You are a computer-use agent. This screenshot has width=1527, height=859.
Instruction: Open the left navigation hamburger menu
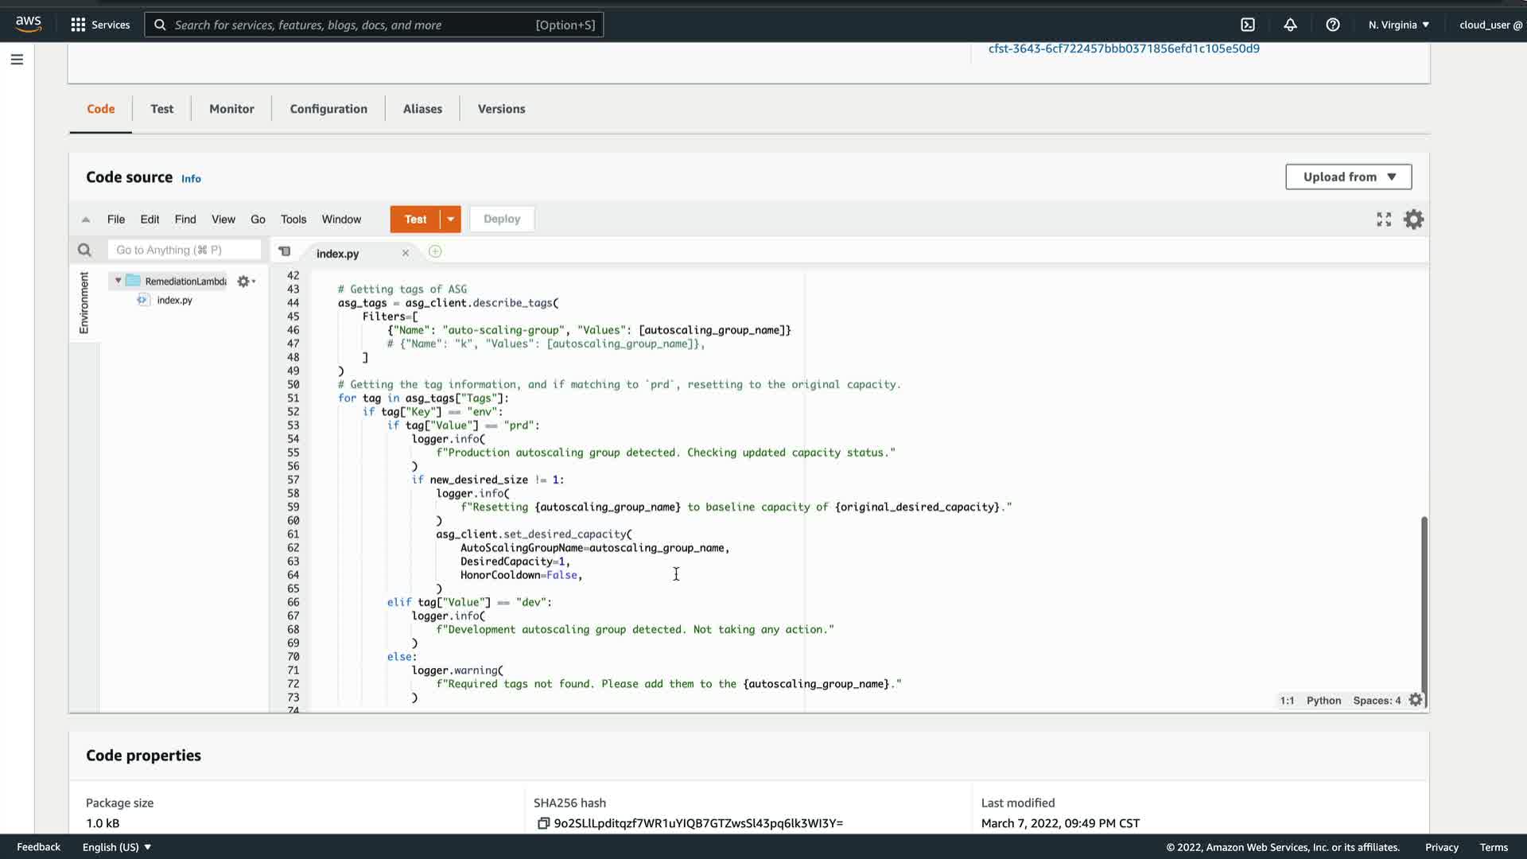(17, 60)
